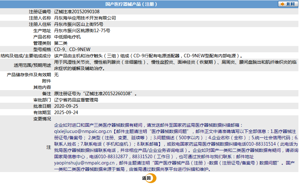Click the 审批部门 field label

pos(42,100)
